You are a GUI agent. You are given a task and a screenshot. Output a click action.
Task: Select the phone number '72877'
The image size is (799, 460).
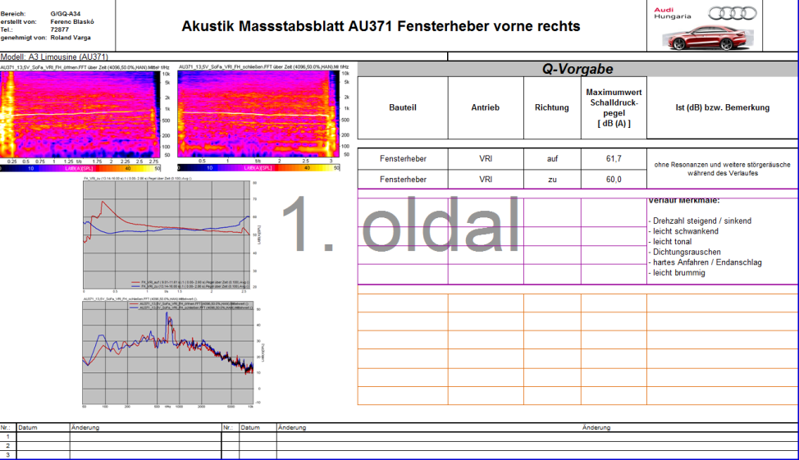pyautogui.click(x=59, y=30)
